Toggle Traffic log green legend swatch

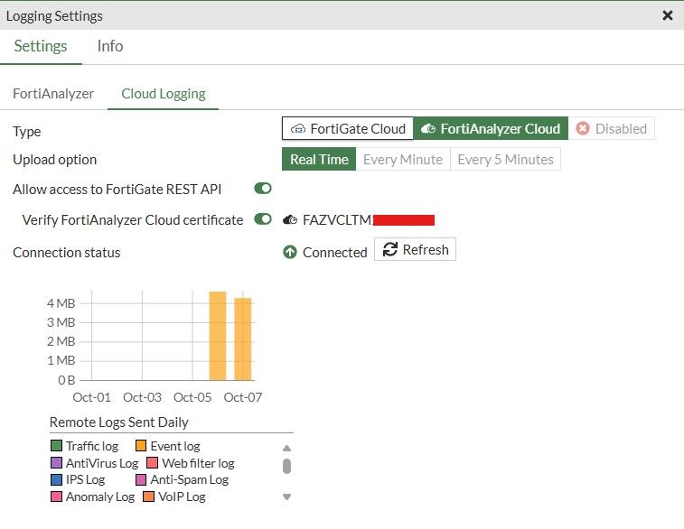(x=56, y=445)
